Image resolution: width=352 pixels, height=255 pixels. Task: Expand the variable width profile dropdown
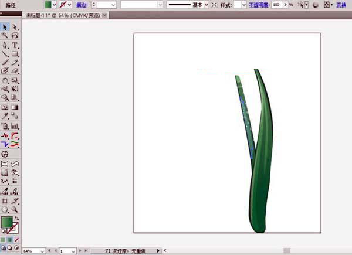pos(160,5)
